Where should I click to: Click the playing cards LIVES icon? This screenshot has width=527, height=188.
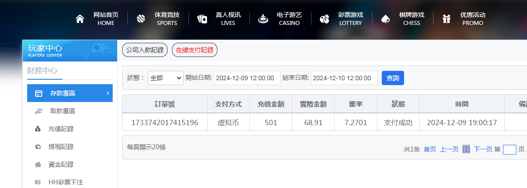[202, 19]
